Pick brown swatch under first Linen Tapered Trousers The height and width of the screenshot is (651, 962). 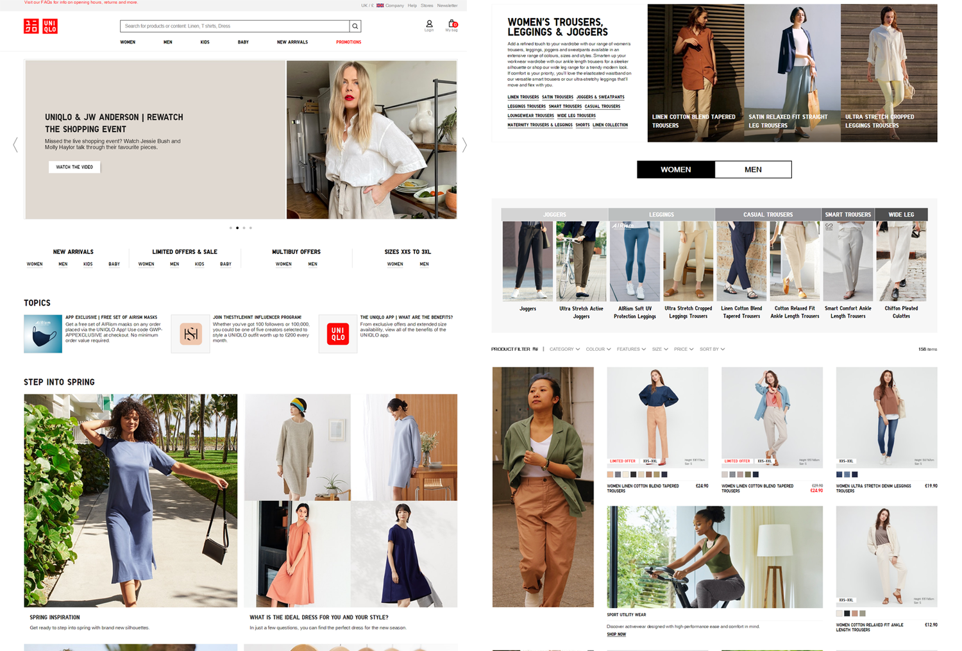[649, 475]
